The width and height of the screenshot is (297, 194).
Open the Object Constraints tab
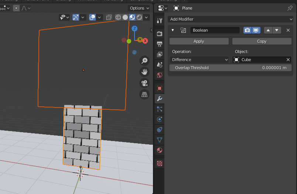coord(160,130)
